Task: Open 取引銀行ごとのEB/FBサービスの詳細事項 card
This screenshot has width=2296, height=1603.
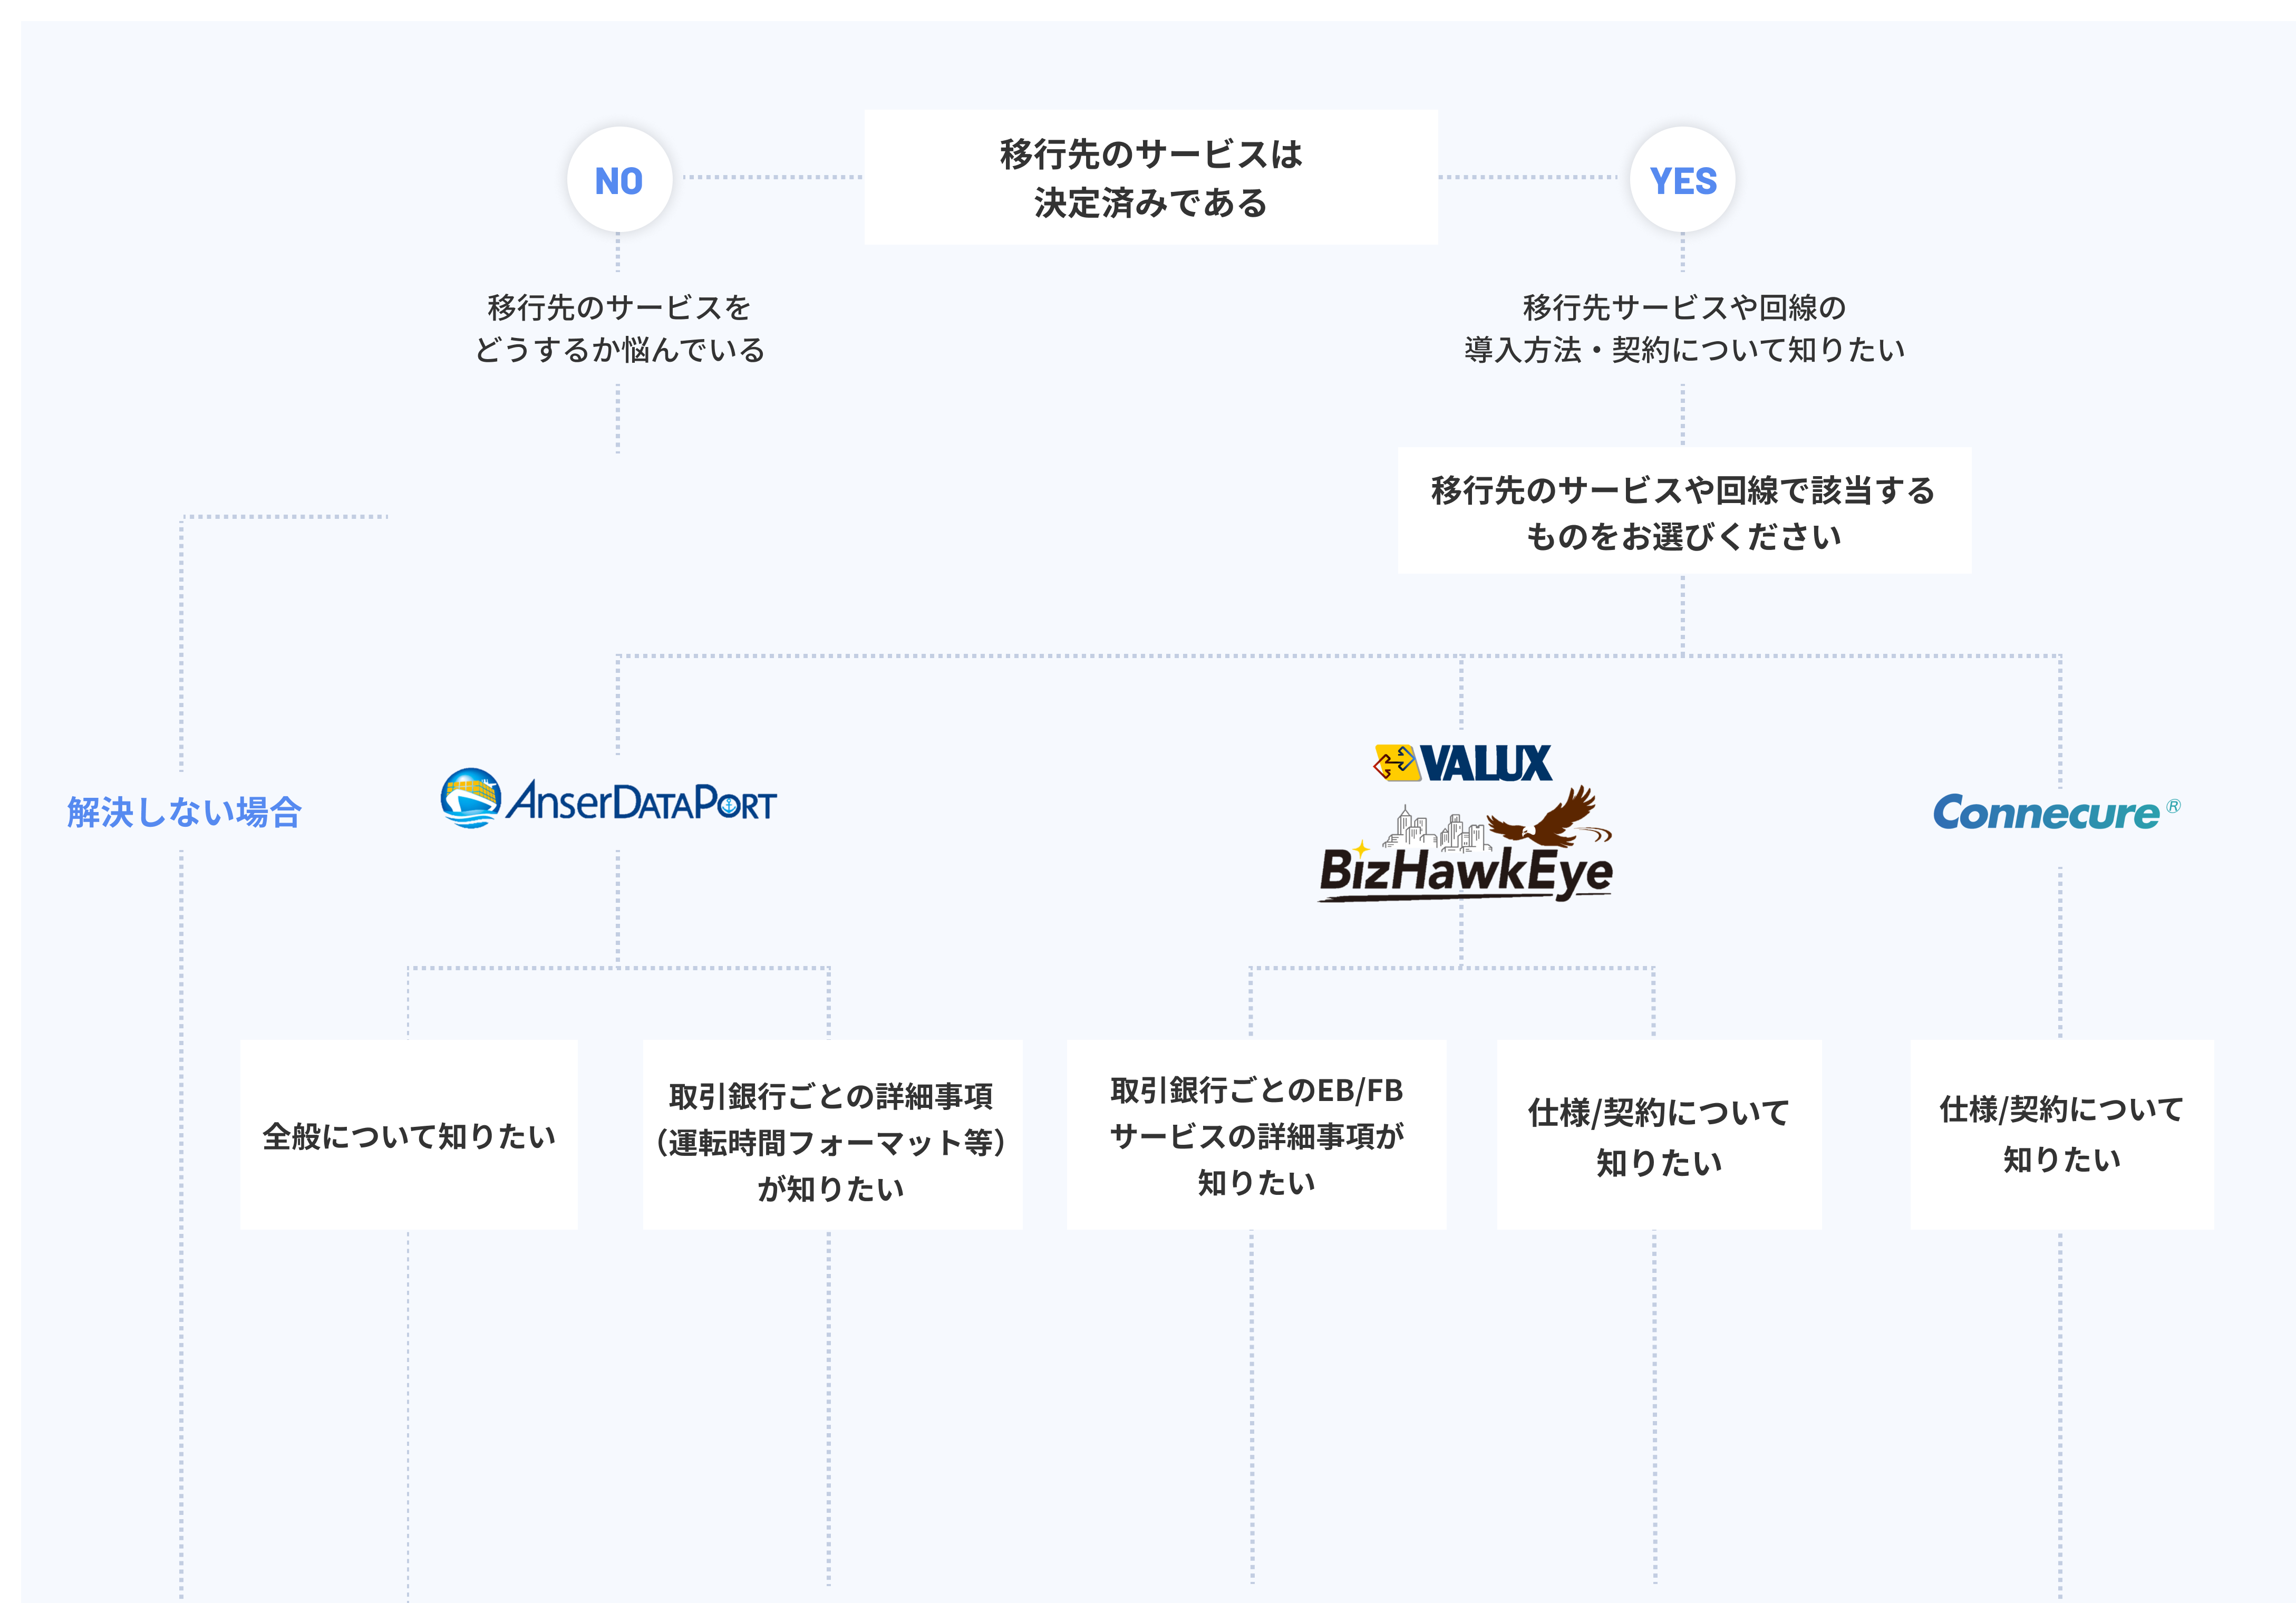Action: pos(1256,1135)
